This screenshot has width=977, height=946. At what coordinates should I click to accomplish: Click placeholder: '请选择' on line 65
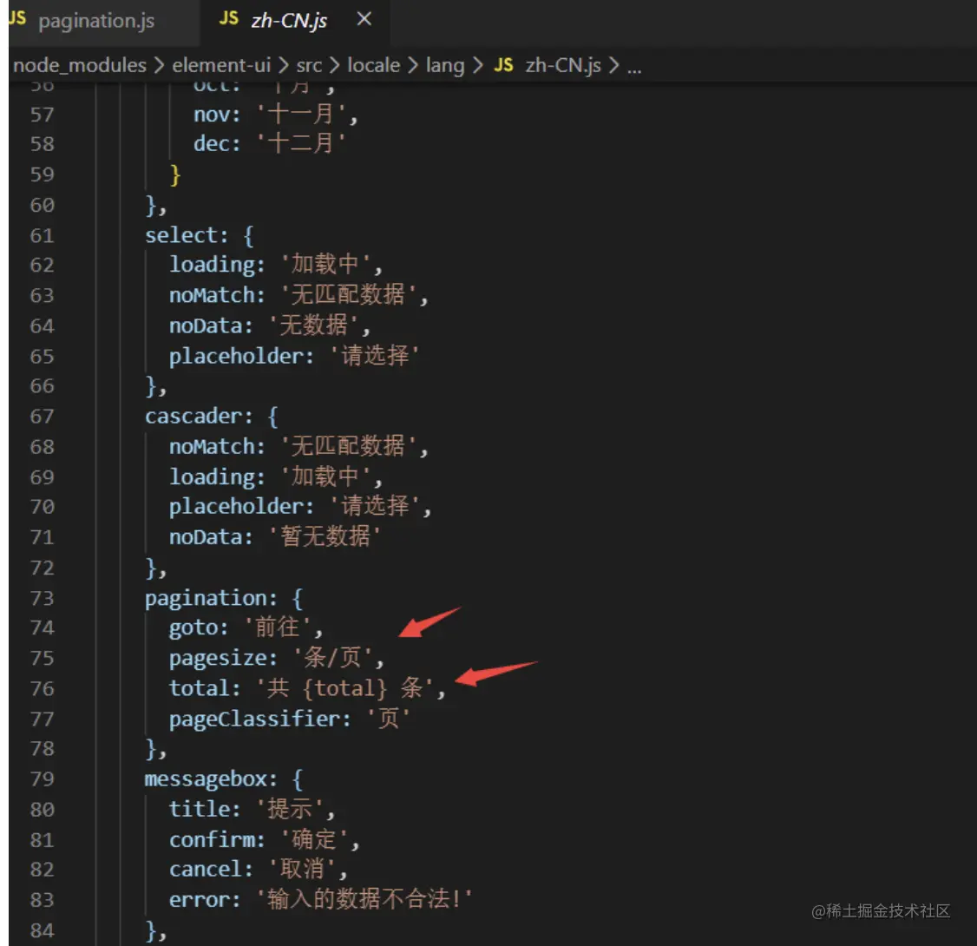[x=294, y=356]
